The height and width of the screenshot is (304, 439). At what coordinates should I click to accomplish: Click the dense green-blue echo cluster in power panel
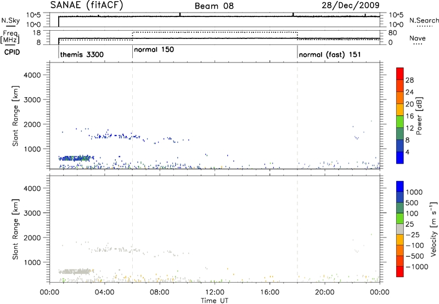pos(76,158)
